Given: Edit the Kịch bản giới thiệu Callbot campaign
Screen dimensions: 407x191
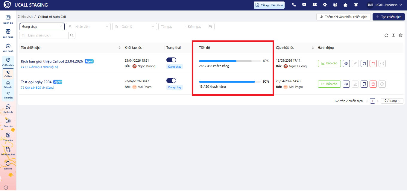Looking at the screenshot, I should pyautogui.click(x=355, y=63).
